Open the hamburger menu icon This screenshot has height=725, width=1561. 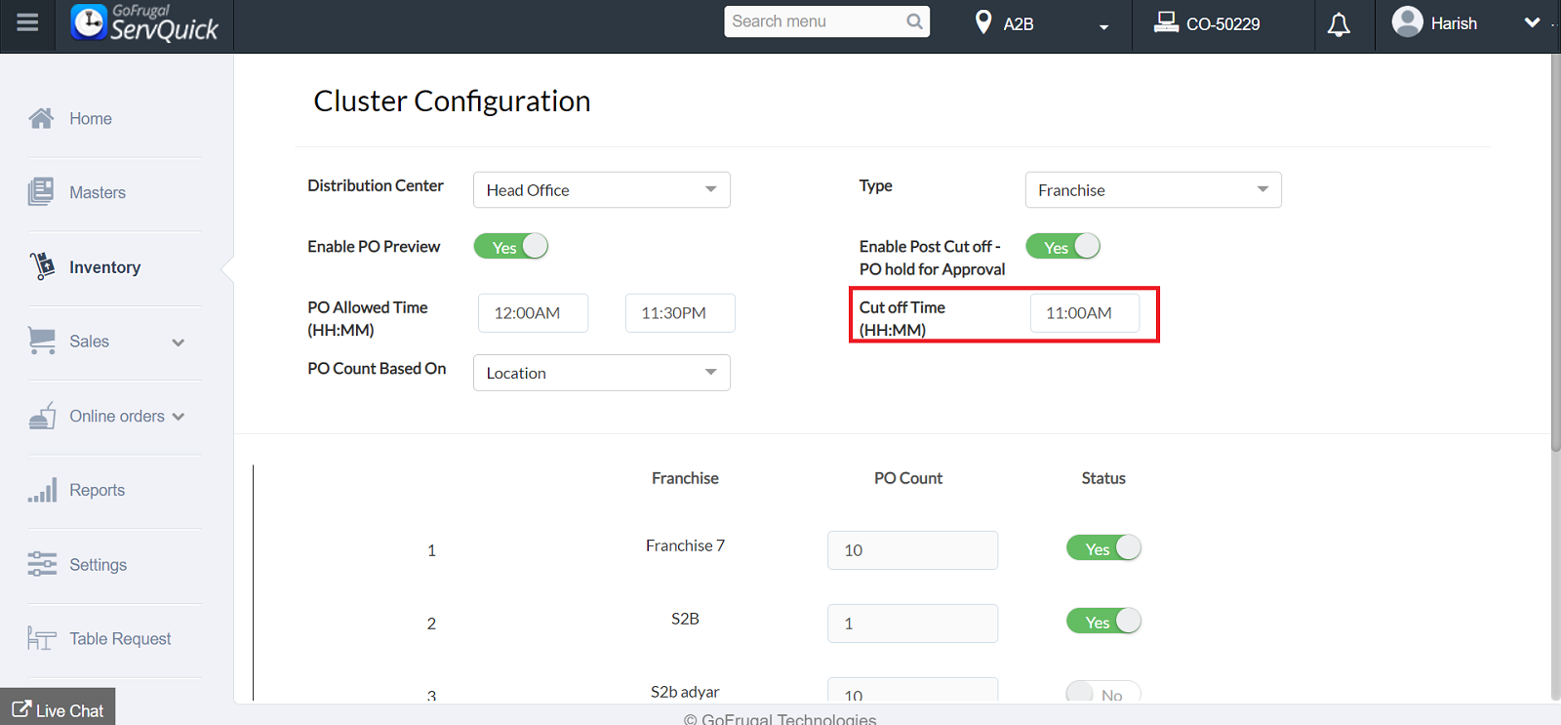click(27, 22)
